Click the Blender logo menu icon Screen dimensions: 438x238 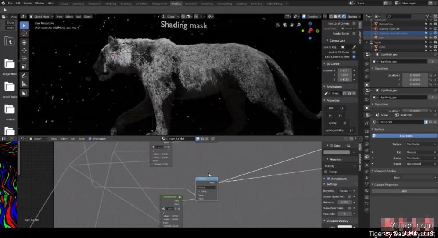(x=3, y=3)
